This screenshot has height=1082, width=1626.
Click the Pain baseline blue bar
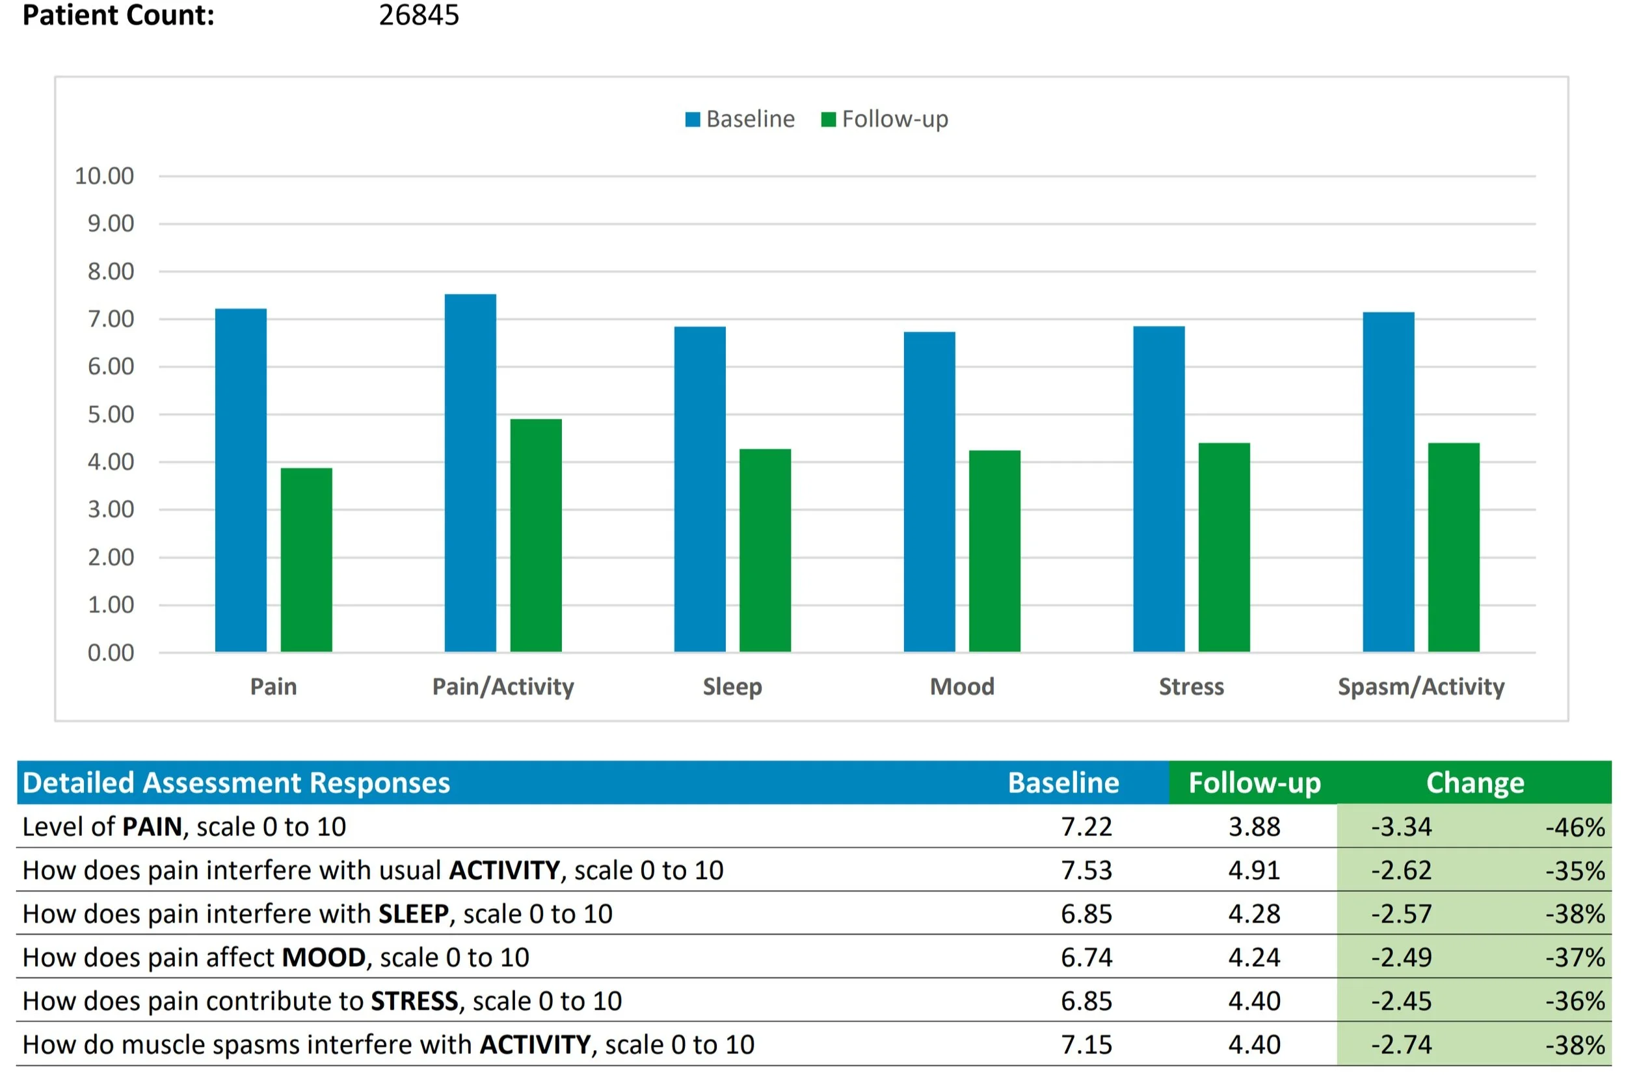[x=241, y=480]
